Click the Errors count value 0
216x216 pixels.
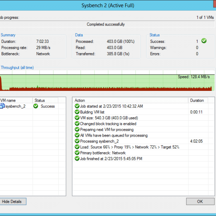197,54
